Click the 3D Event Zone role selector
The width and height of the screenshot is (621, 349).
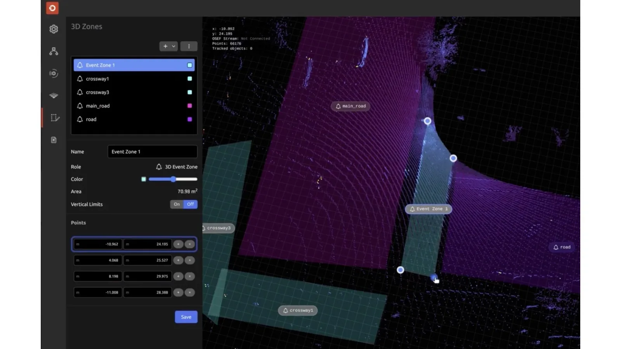pos(177,167)
